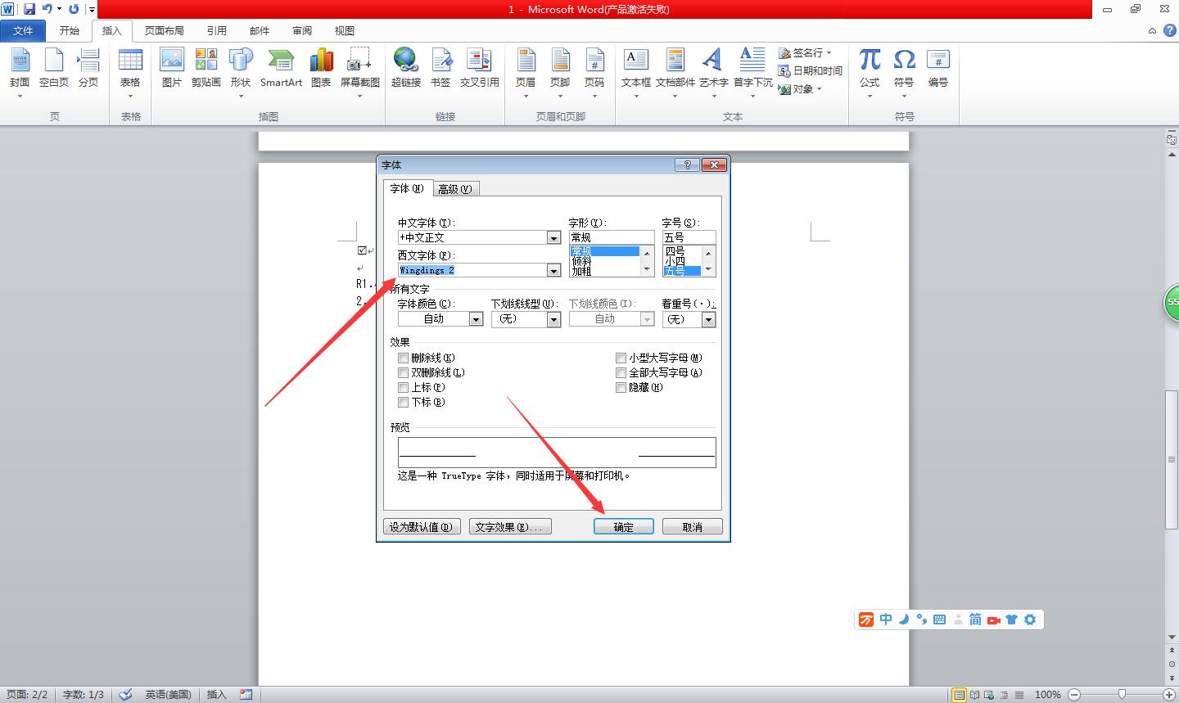Tick the superscript (上标) checkbox
The width and height of the screenshot is (1179, 703).
point(403,387)
